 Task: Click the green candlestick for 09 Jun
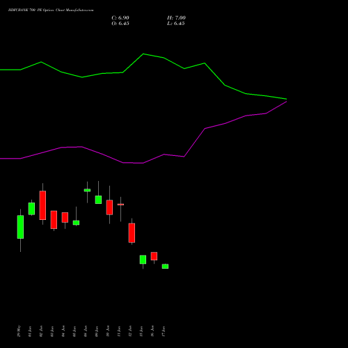click(x=98, y=200)
